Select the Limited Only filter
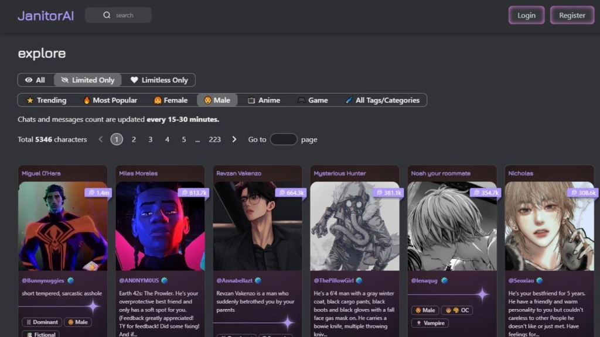Image resolution: width=600 pixels, height=337 pixels. pyautogui.click(x=88, y=80)
